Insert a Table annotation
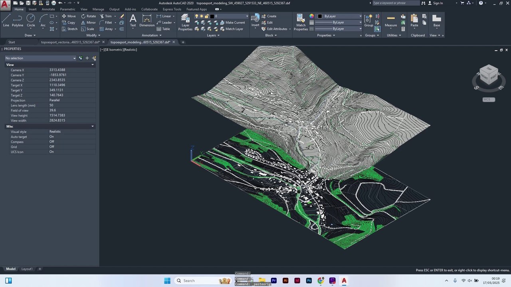This screenshot has width=511, height=287. click(x=163, y=29)
